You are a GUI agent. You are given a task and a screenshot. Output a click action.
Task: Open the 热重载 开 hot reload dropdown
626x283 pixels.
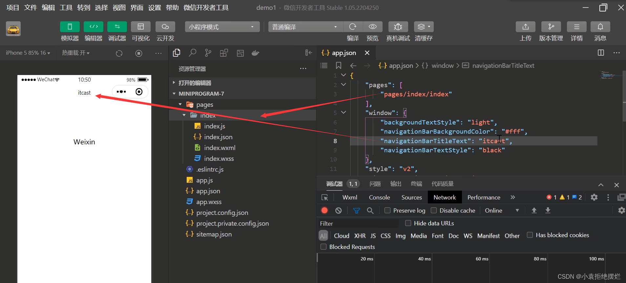click(76, 53)
